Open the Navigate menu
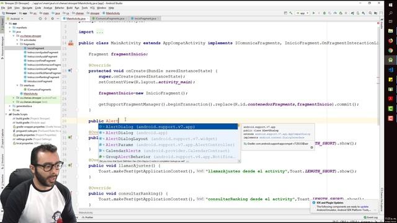This screenshot has width=397, height=223. click(x=27, y=8)
